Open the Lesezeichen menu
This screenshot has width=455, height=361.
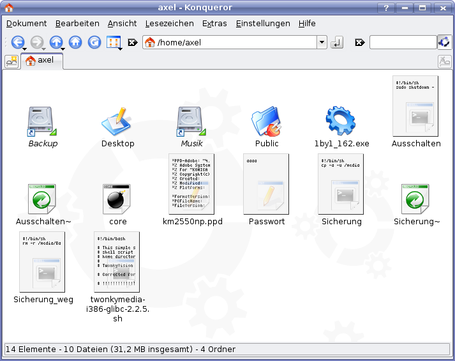coord(170,24)
